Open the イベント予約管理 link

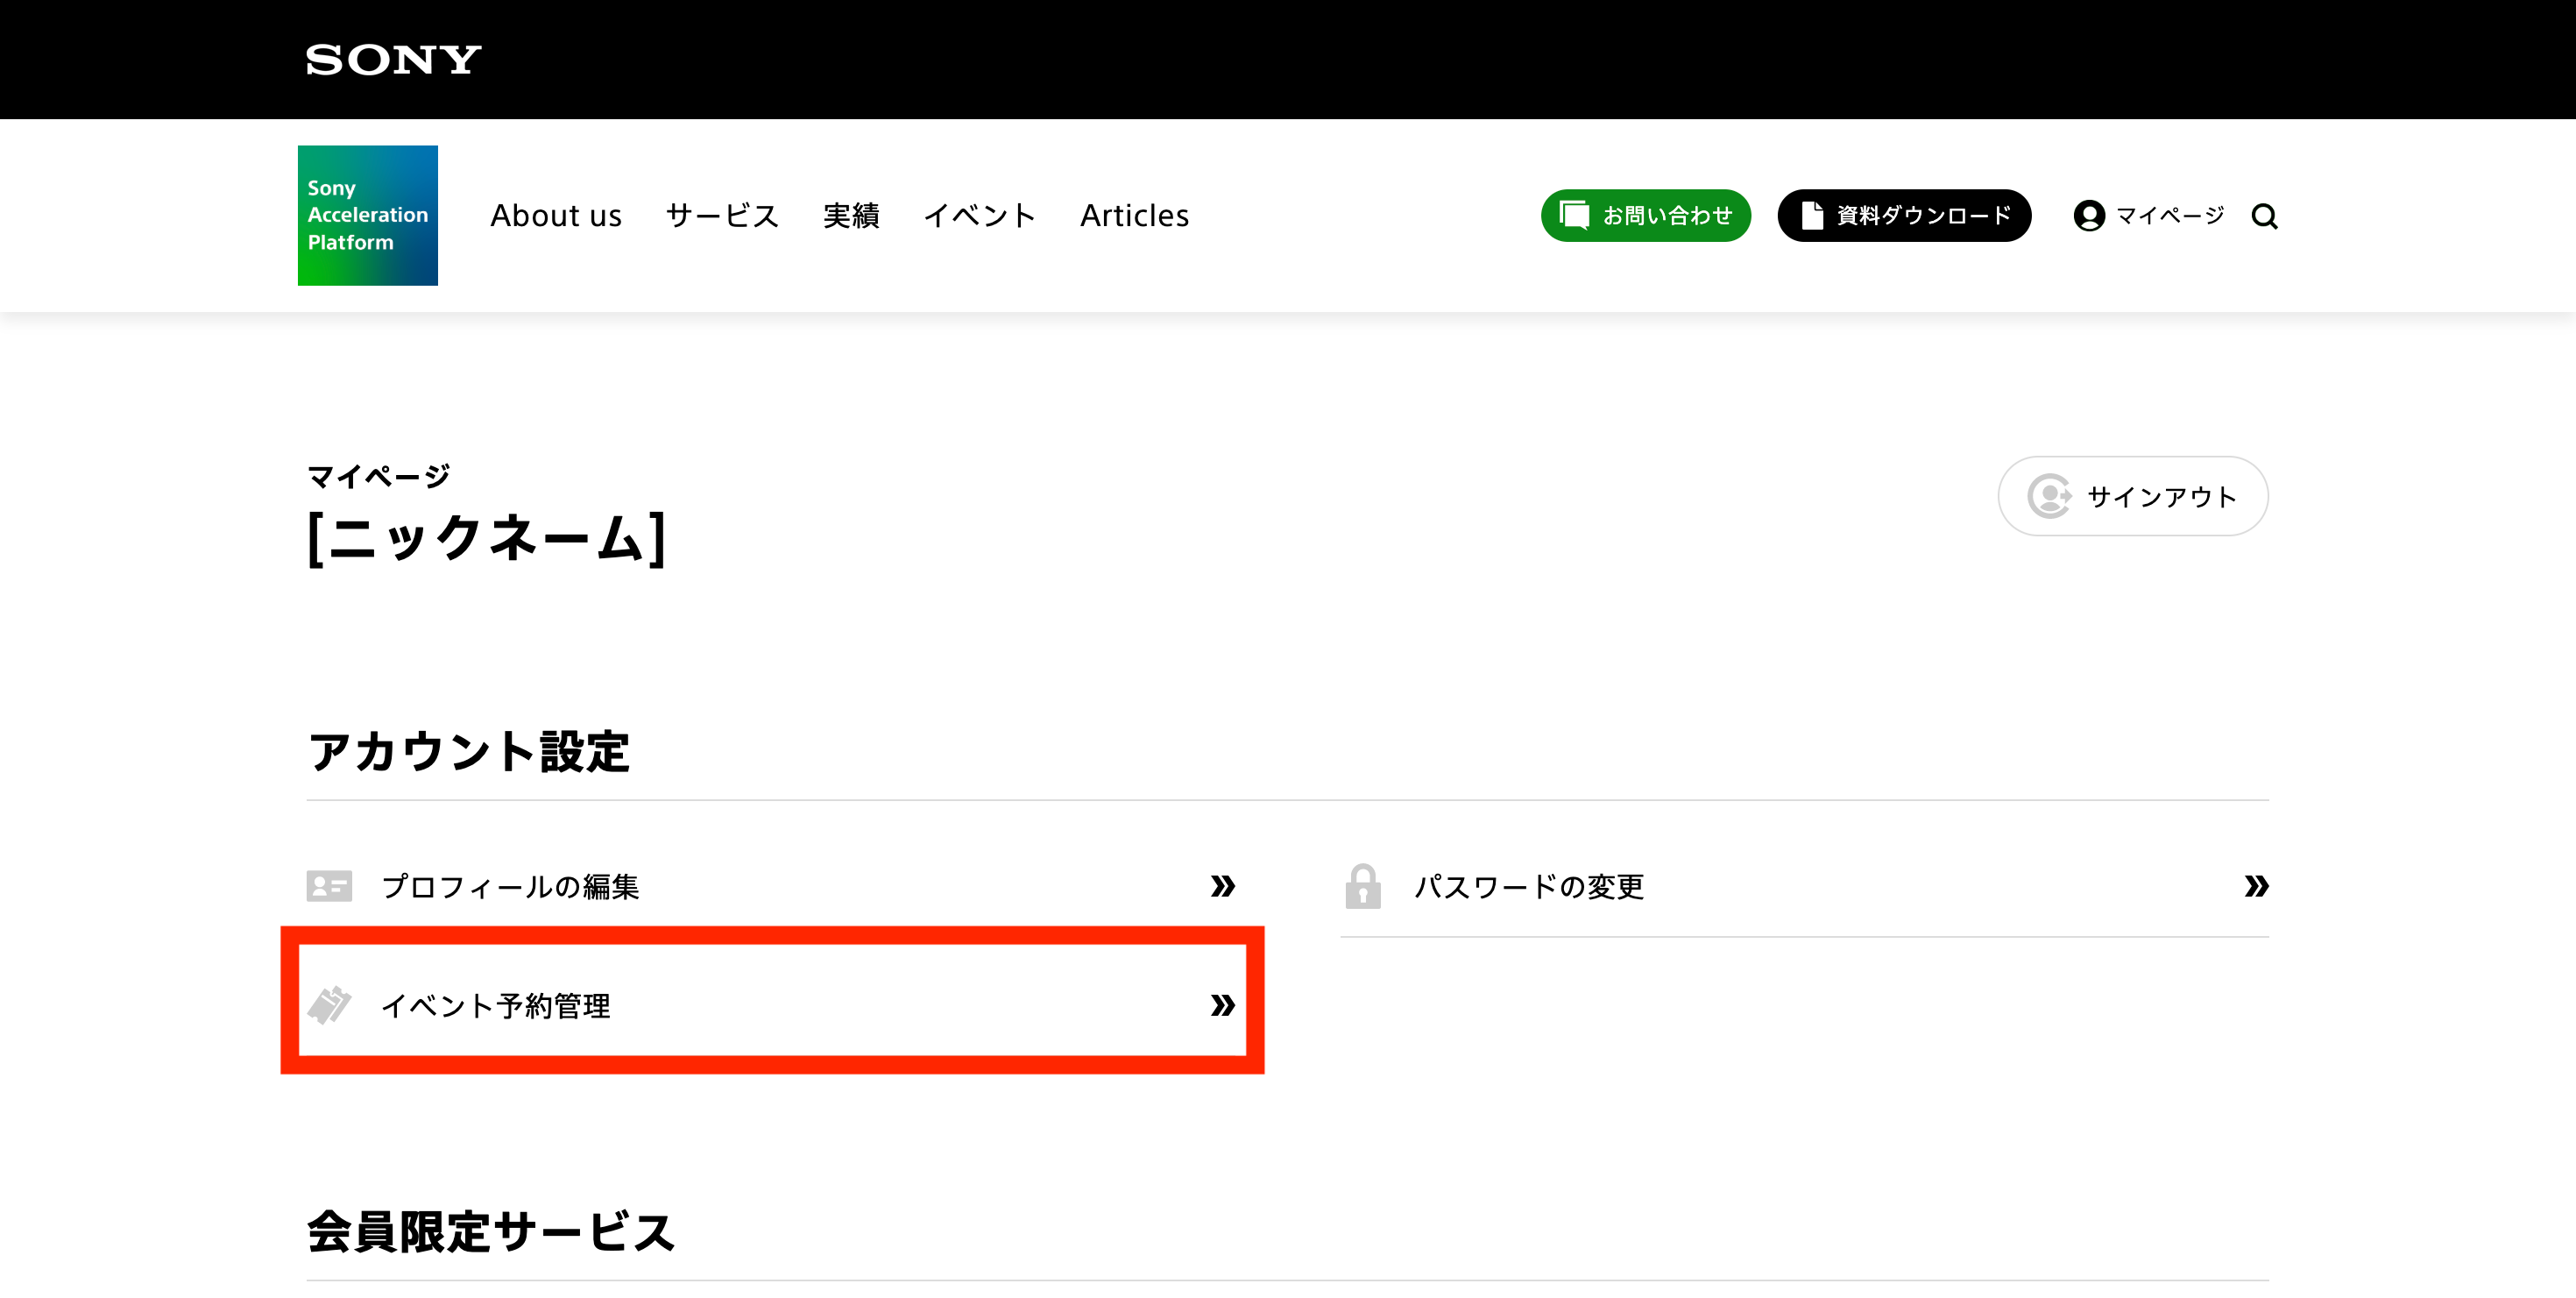tap(496, 1005)
